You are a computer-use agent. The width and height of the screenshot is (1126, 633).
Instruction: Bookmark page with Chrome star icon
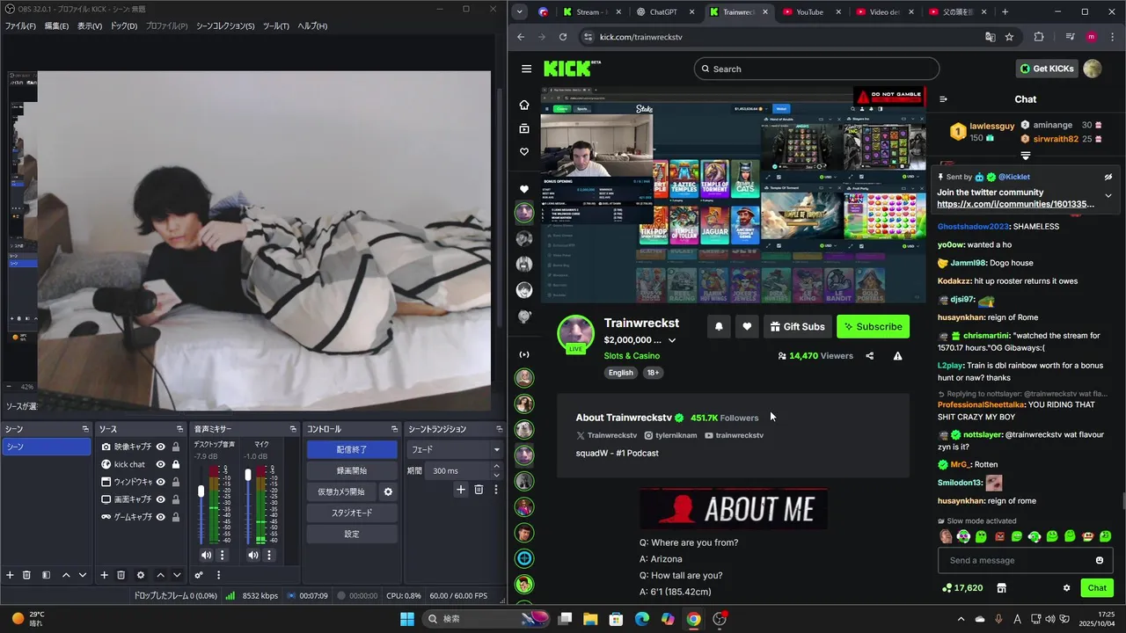(1009, 37)
